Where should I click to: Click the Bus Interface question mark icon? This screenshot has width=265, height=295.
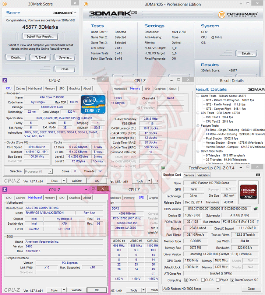[x=258, y=222]
